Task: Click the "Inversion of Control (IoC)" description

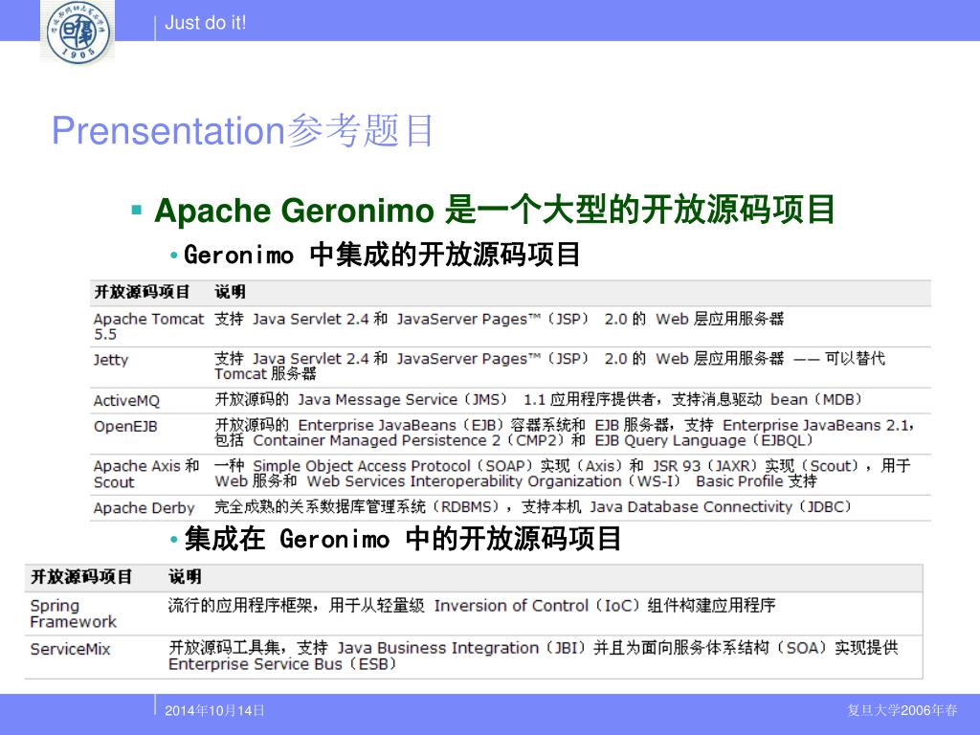Action: tap(472, 606)
